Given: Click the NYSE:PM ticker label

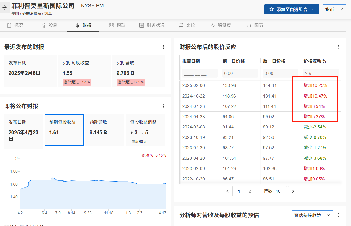Looking at the screenshot, I should (x=92, y=5).
